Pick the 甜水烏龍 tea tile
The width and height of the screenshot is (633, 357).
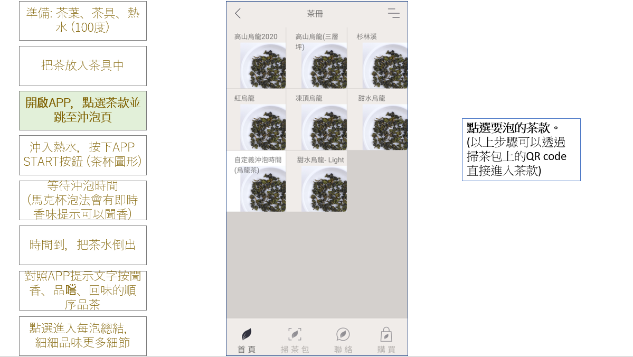pyautogui.click(x=377, y=120)
